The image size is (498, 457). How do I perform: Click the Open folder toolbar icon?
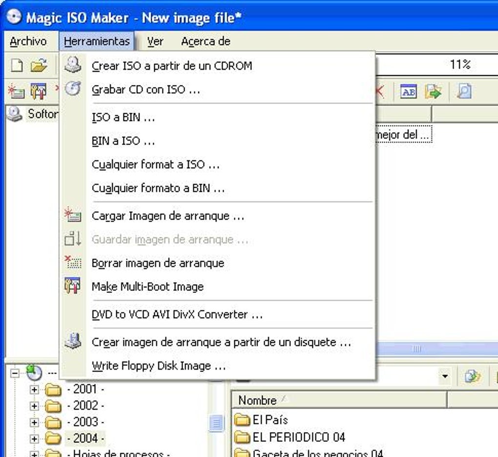coord(39,66)
